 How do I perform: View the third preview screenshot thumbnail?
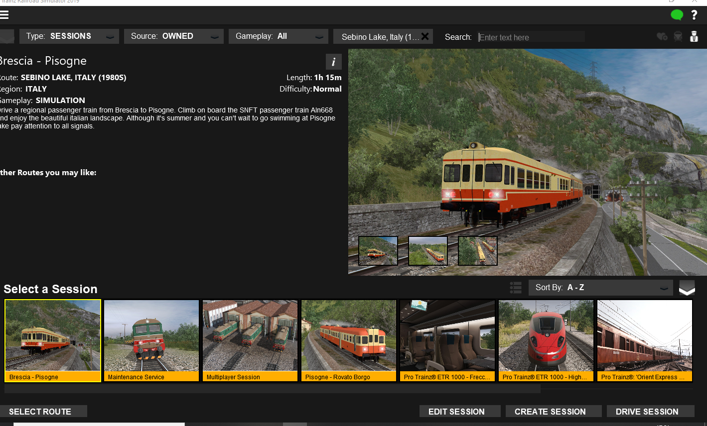[x=478, y=251]
